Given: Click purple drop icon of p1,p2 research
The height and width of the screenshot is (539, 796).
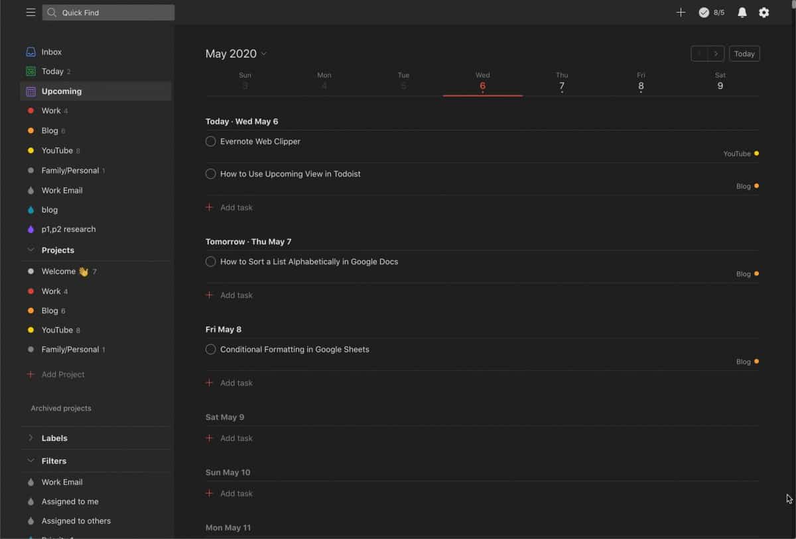Looking at the screenshot, I should (31, 229).
